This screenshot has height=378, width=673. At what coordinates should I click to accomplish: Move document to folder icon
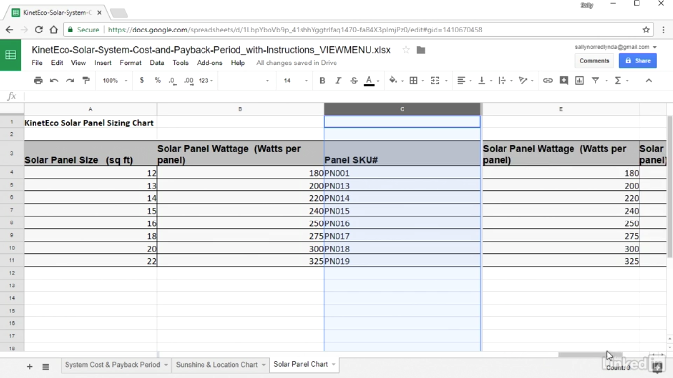point(421,50)
